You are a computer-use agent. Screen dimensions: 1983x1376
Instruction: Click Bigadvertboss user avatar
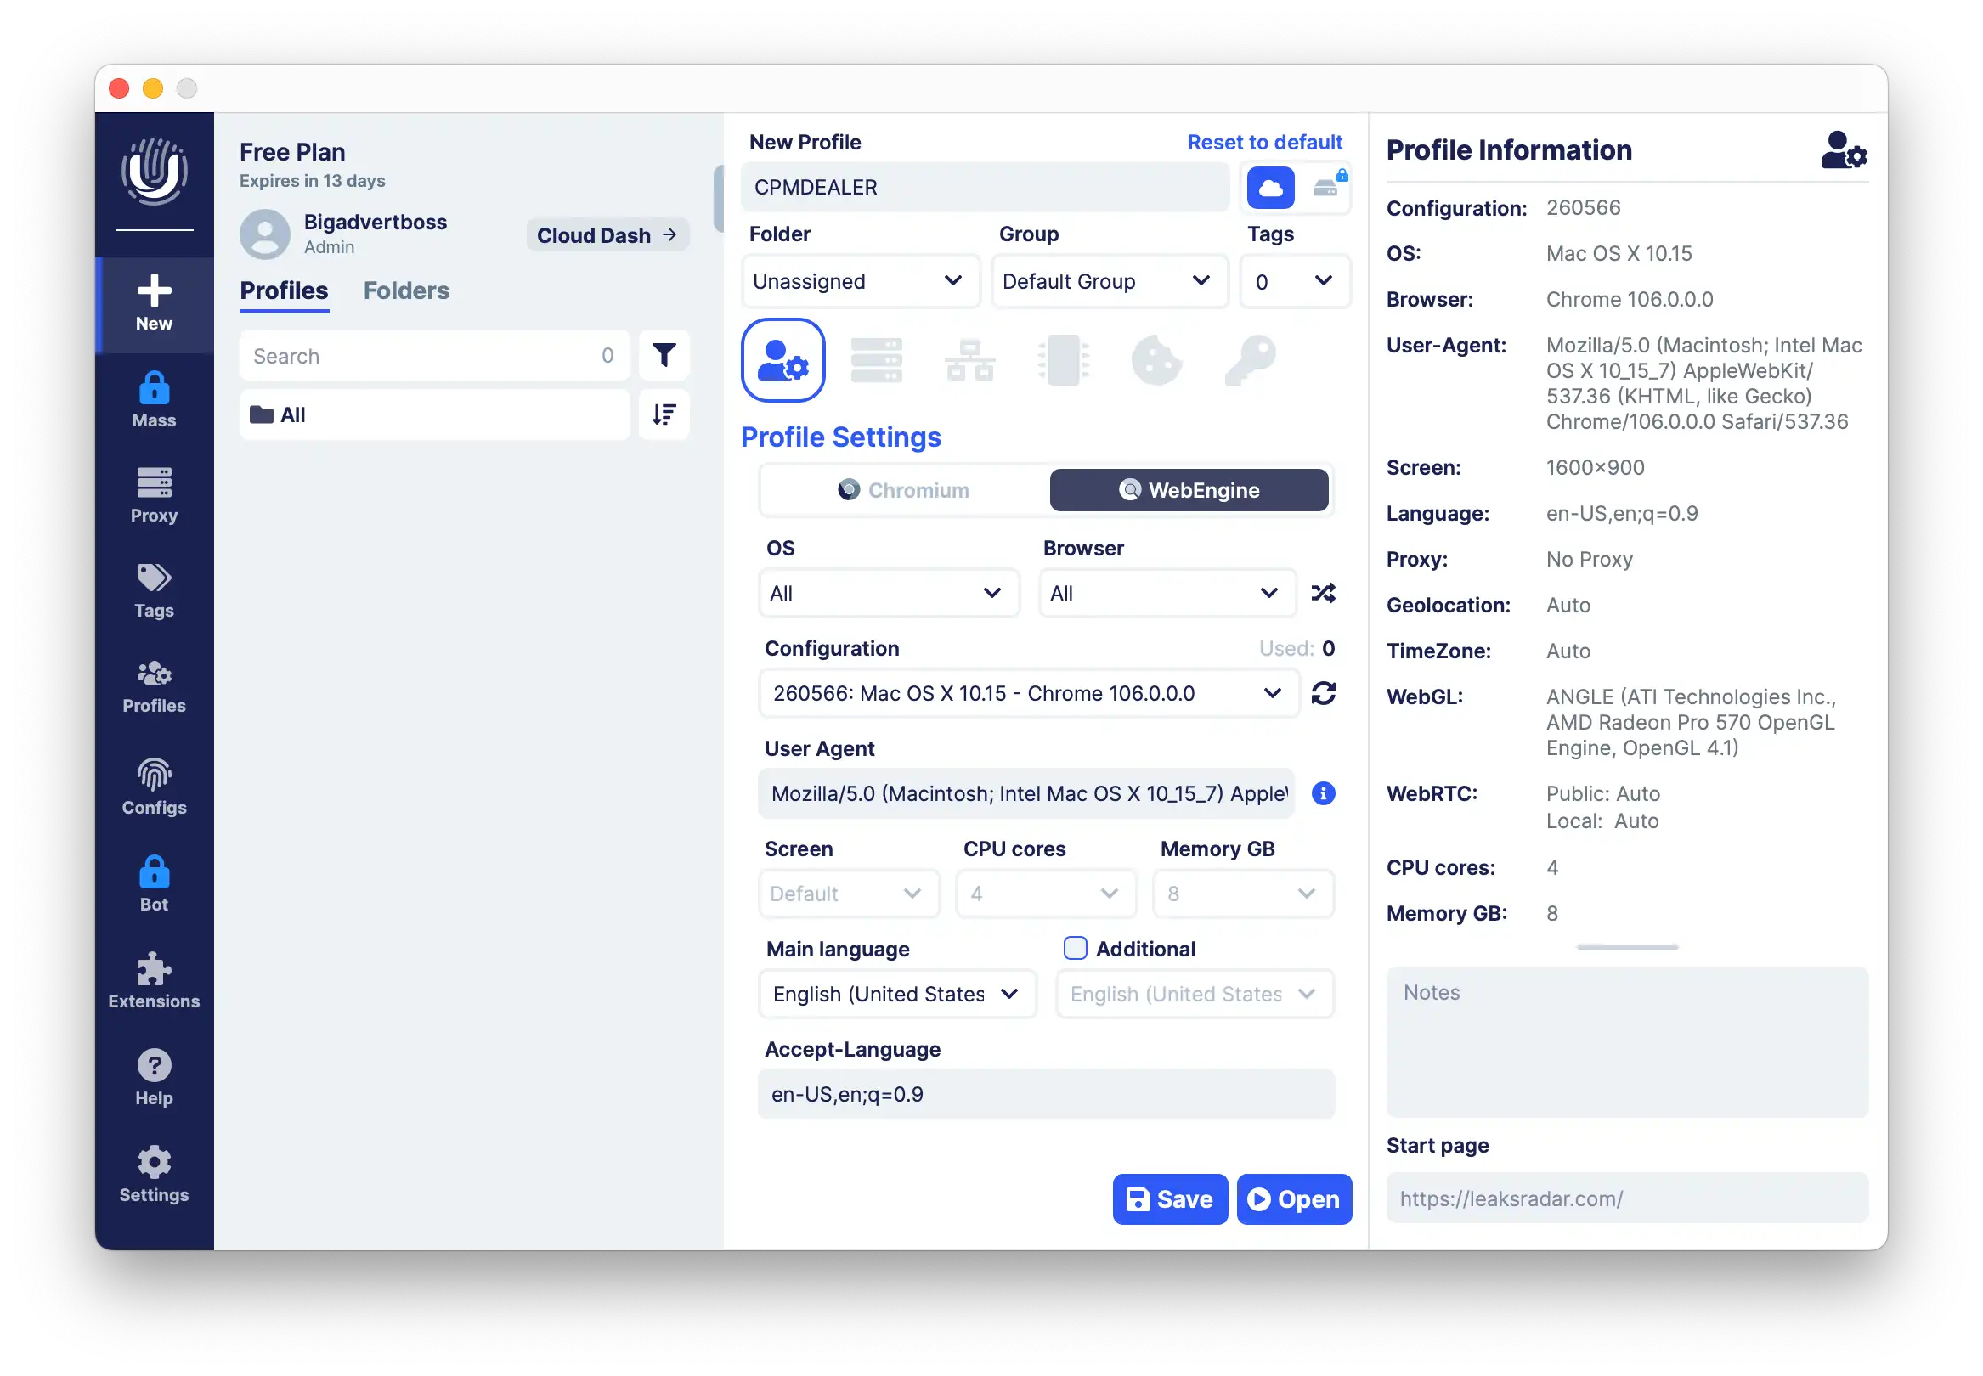tap(265, 234)
